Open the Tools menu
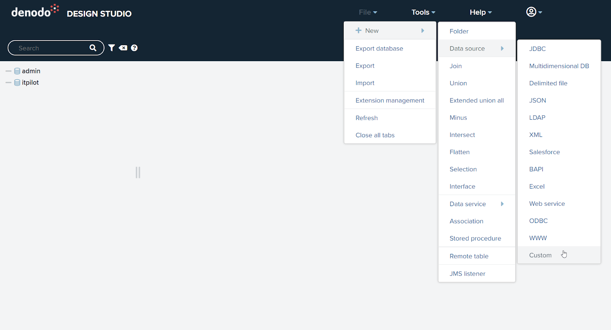 (x=423, y=12)
